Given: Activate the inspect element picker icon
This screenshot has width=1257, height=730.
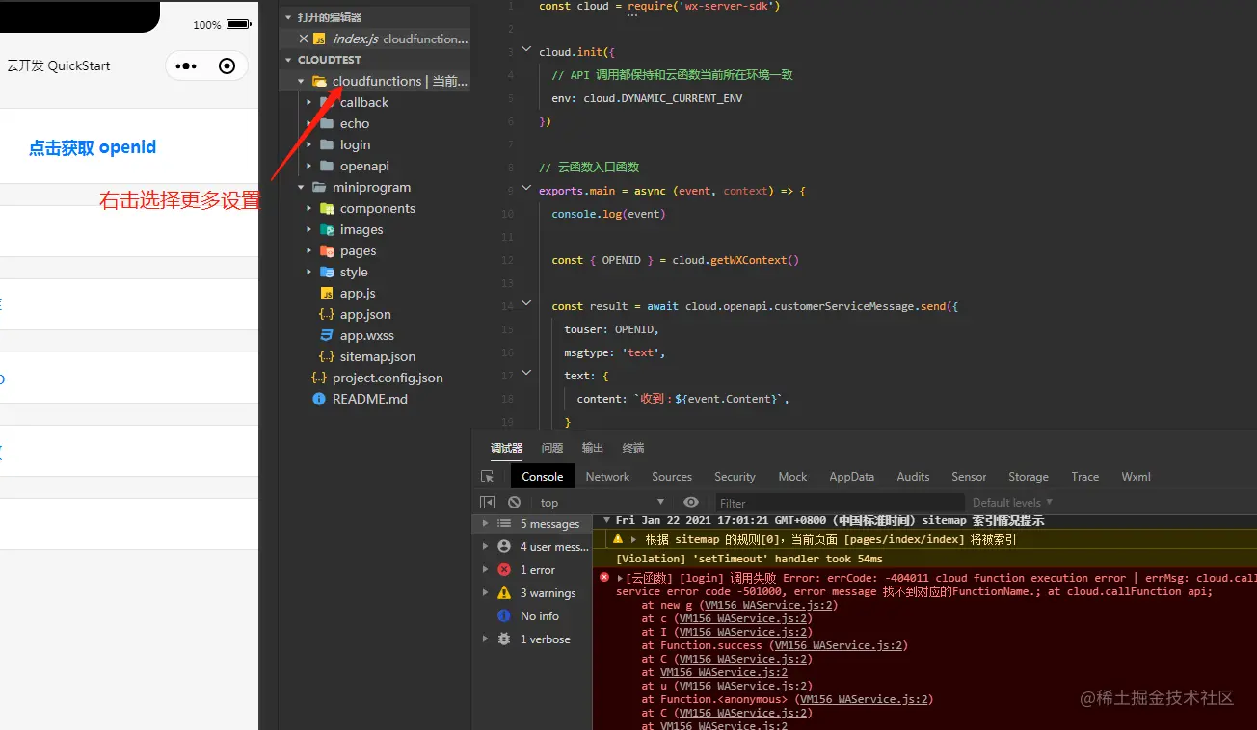Looking at the screenshot, I should (x=488, y=477).
